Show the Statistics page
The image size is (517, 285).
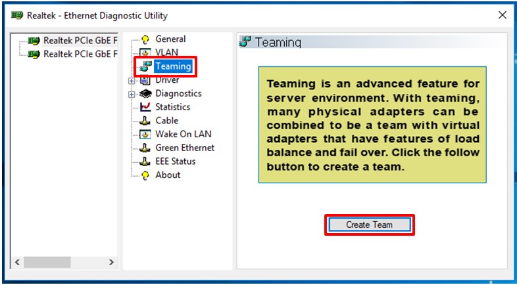pyautogui.click(x=173, y=107)
